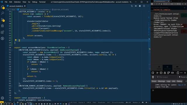Select the left tab in app bottom navigation
This screenshot has width=187, height=105.
(x=159, y=68)
